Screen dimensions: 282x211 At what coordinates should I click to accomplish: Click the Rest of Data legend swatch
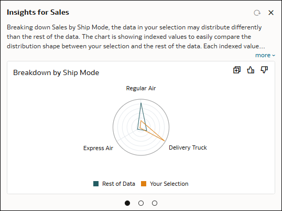96,184
